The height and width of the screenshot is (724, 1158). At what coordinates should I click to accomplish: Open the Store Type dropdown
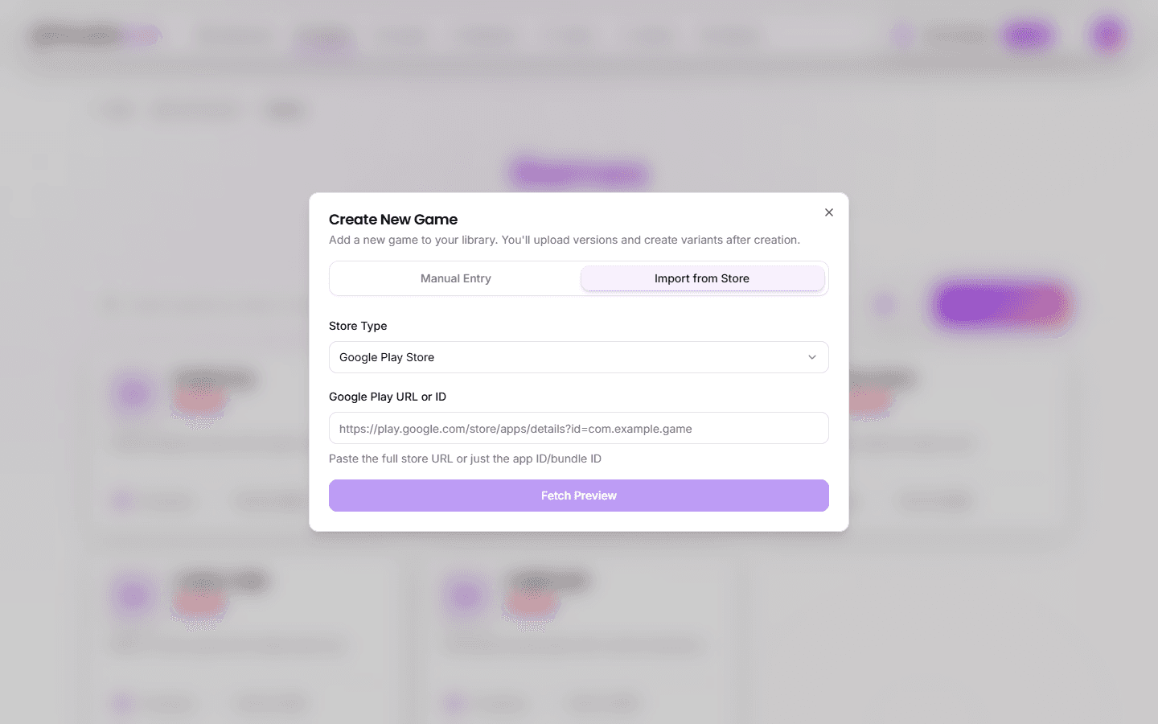pyautogui.click(x=578, y=357)
